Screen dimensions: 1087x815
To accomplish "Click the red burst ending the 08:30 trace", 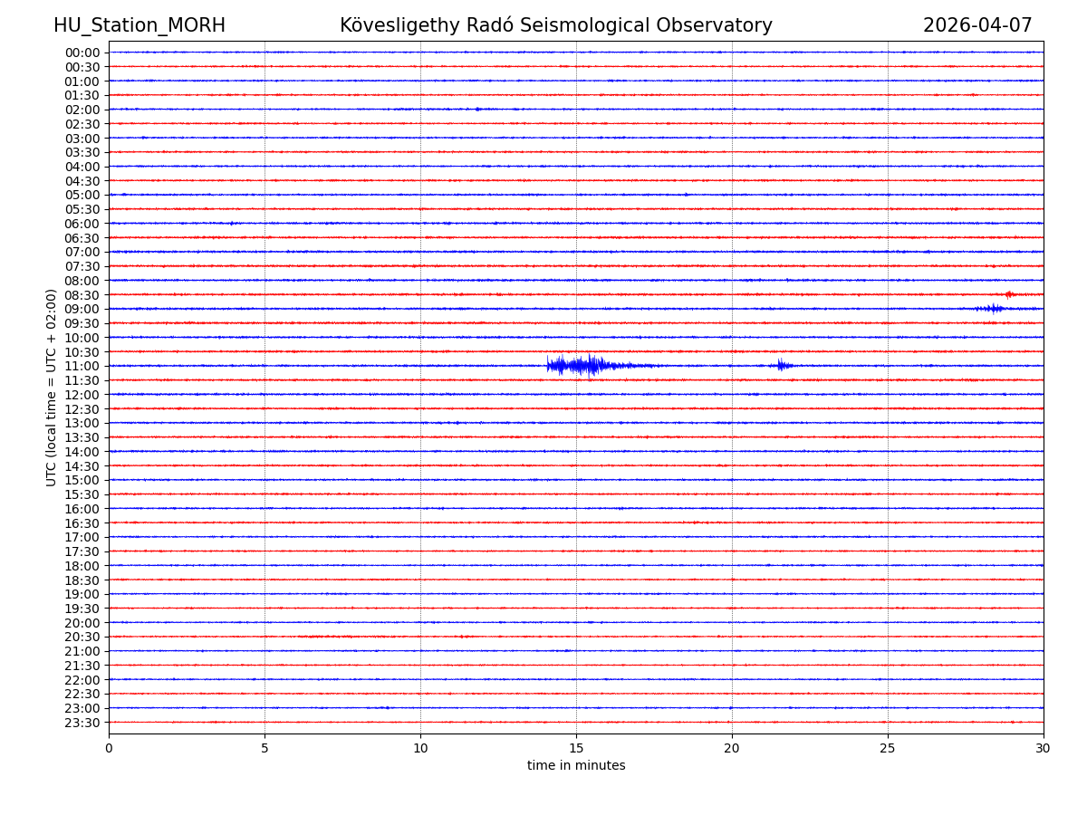I will (x=1009, y=294).
